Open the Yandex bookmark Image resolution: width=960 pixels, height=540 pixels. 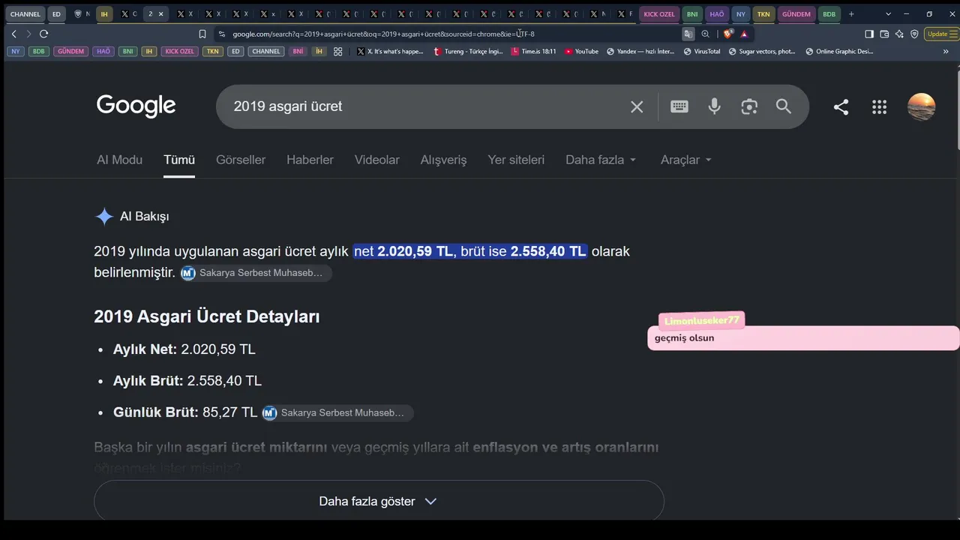[640, 52]
